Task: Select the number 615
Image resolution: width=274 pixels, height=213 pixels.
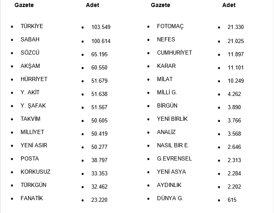Action: coord(232,200)
